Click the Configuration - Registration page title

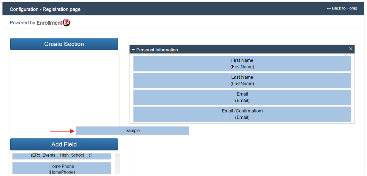[45, 9]
